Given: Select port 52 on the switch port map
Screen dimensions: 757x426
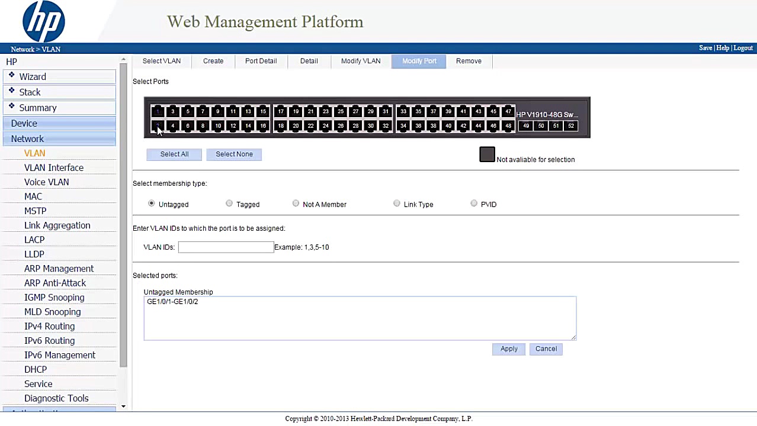Looking at the screenshot, I should pos(570,125).
